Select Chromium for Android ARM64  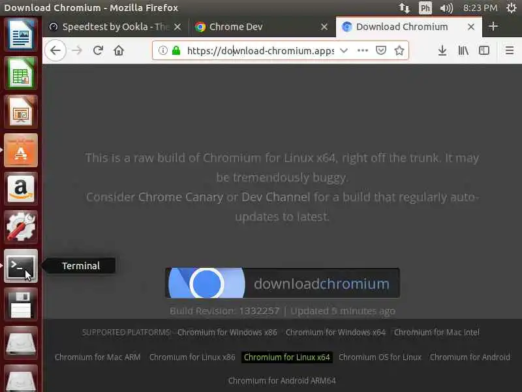pos(282,380)
